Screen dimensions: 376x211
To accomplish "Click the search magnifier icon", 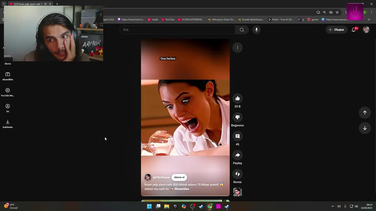I will [242, 30].
